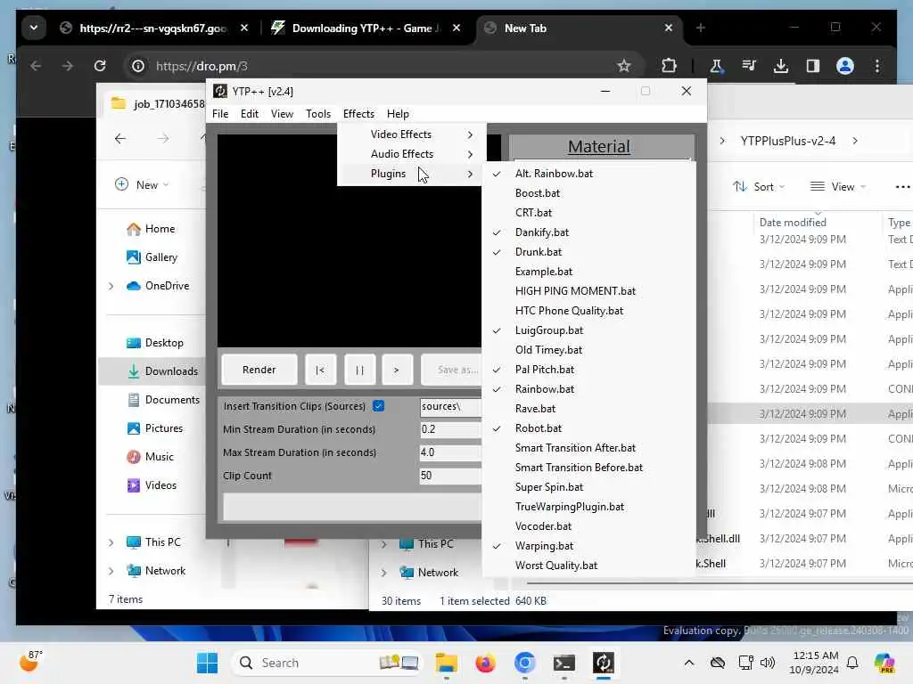The width and height of the screenshot is (913, 684).
Task: Enable the TrueWarpingPlugin.bat plugin
Action: click(x=588, y=507)
